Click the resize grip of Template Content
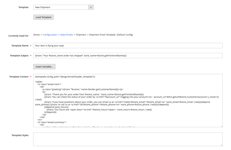231x150 pixels. [x=221, y=126]
